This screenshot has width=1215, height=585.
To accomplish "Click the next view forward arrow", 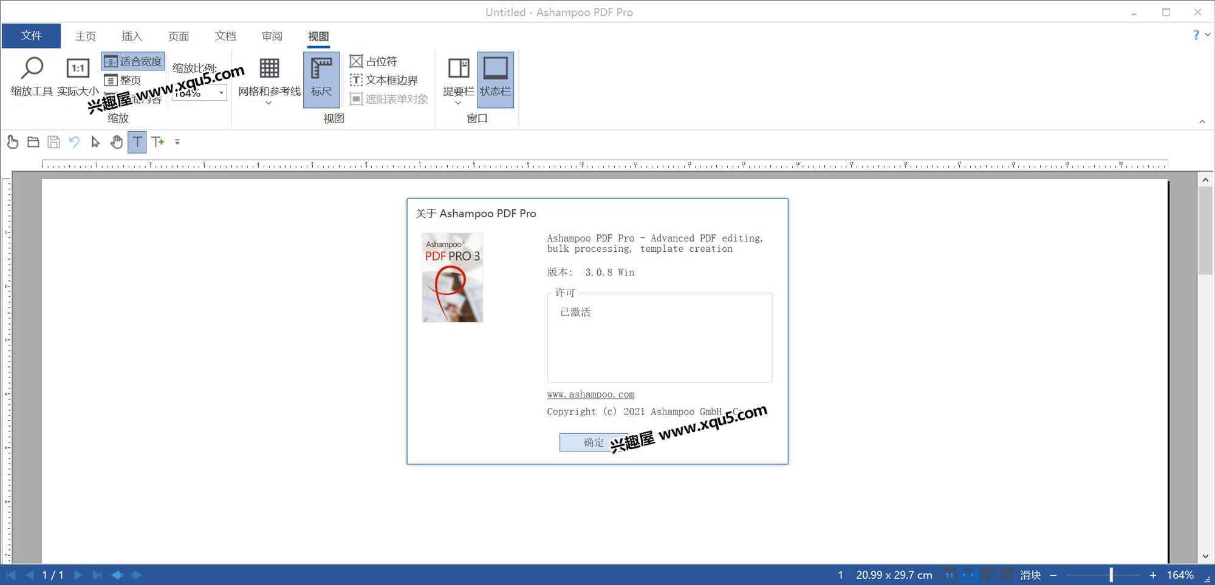I will click(x=136, y=575).
